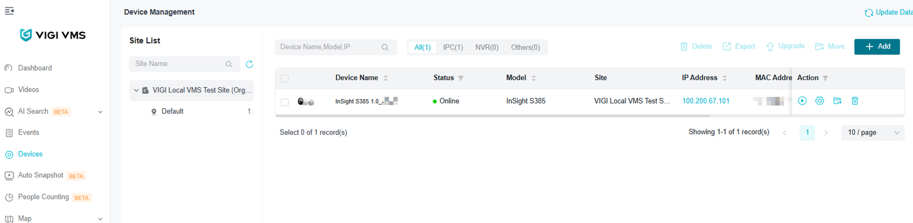Sort by Device Name column
Viewport: 913px width, 223px height.
pos(385,78)
